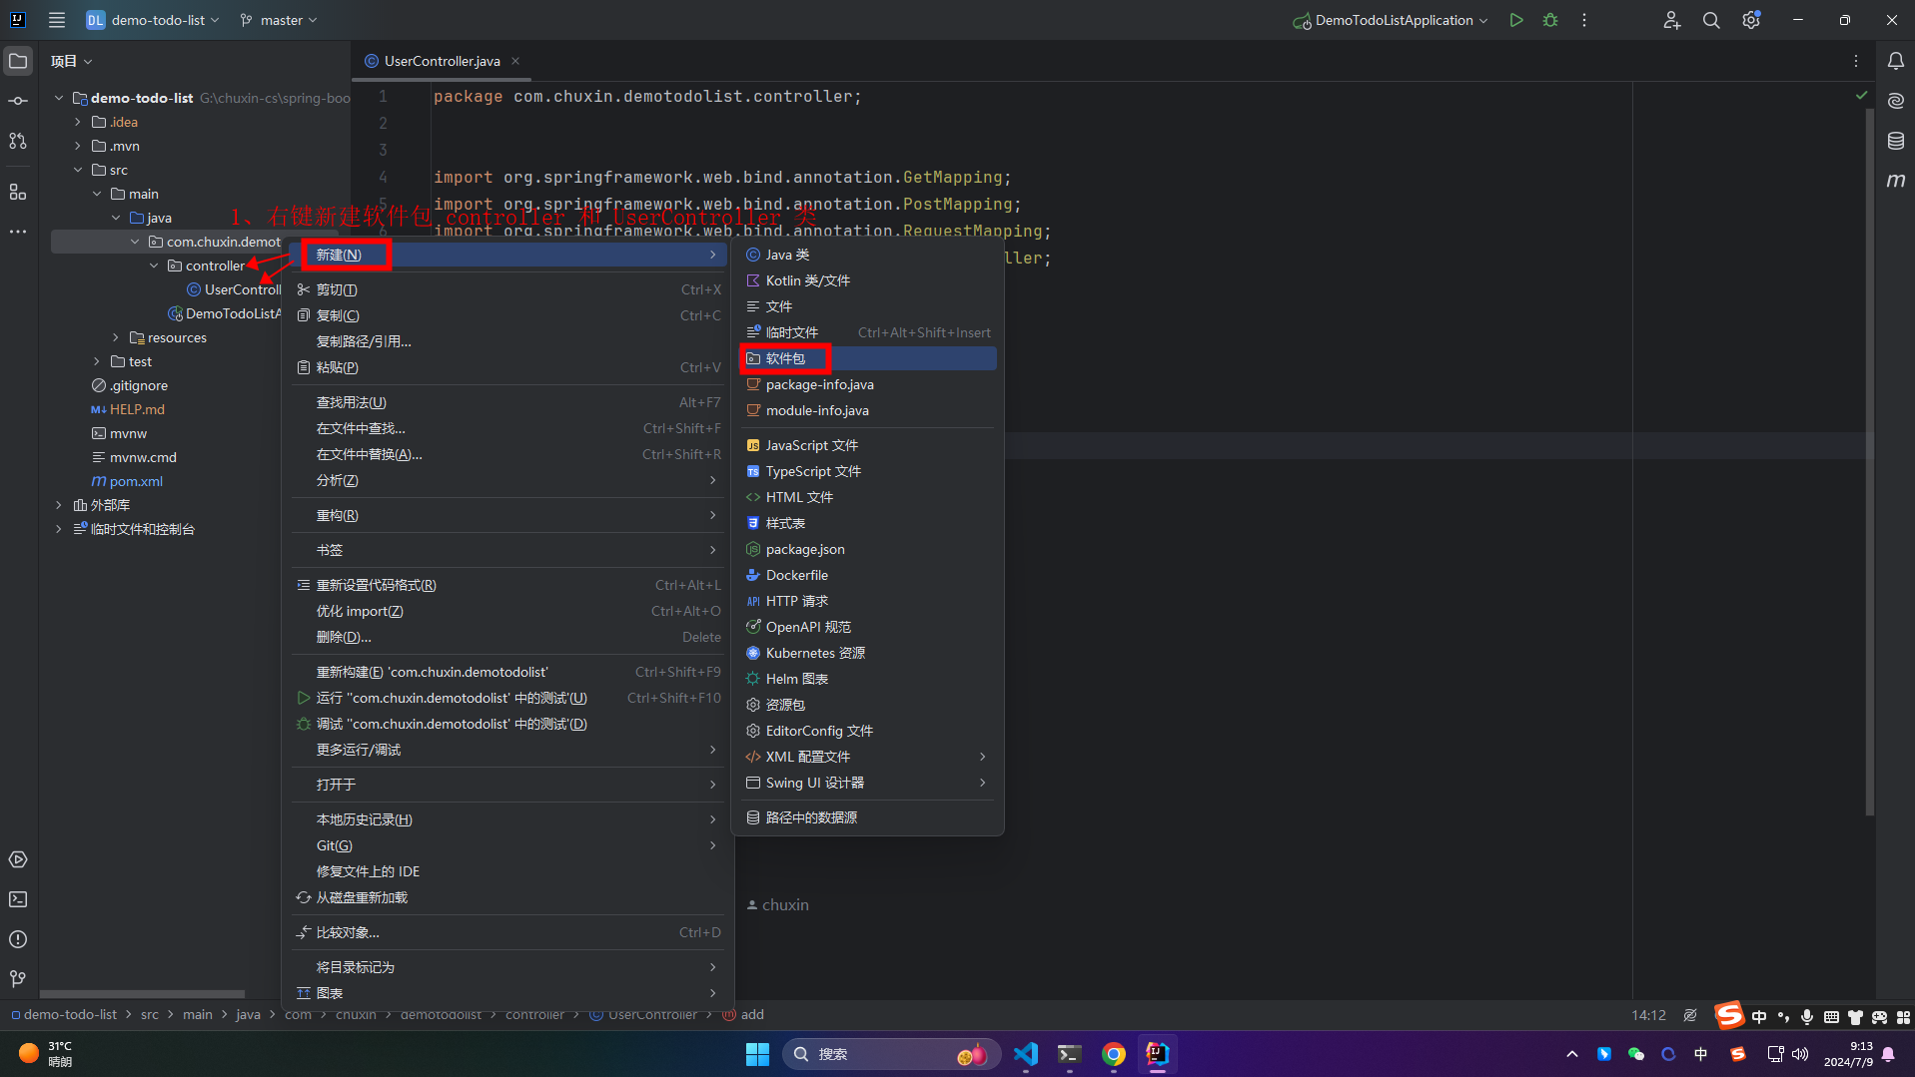Expand the .mvn folder

coord(78,146)
